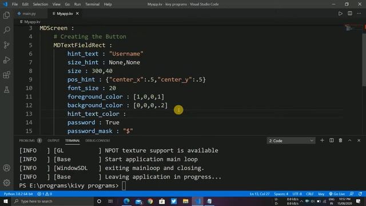Open the Selection menu
The height and width of the screenshot is (206, 366).
[x=41, y=4]
